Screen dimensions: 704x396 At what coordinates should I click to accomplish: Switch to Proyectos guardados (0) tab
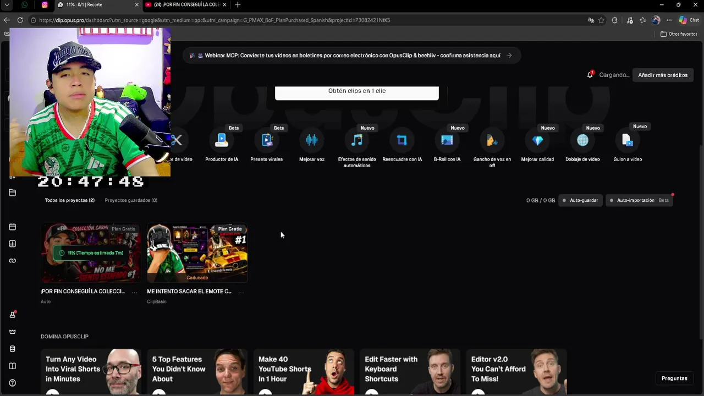(131, 200)
